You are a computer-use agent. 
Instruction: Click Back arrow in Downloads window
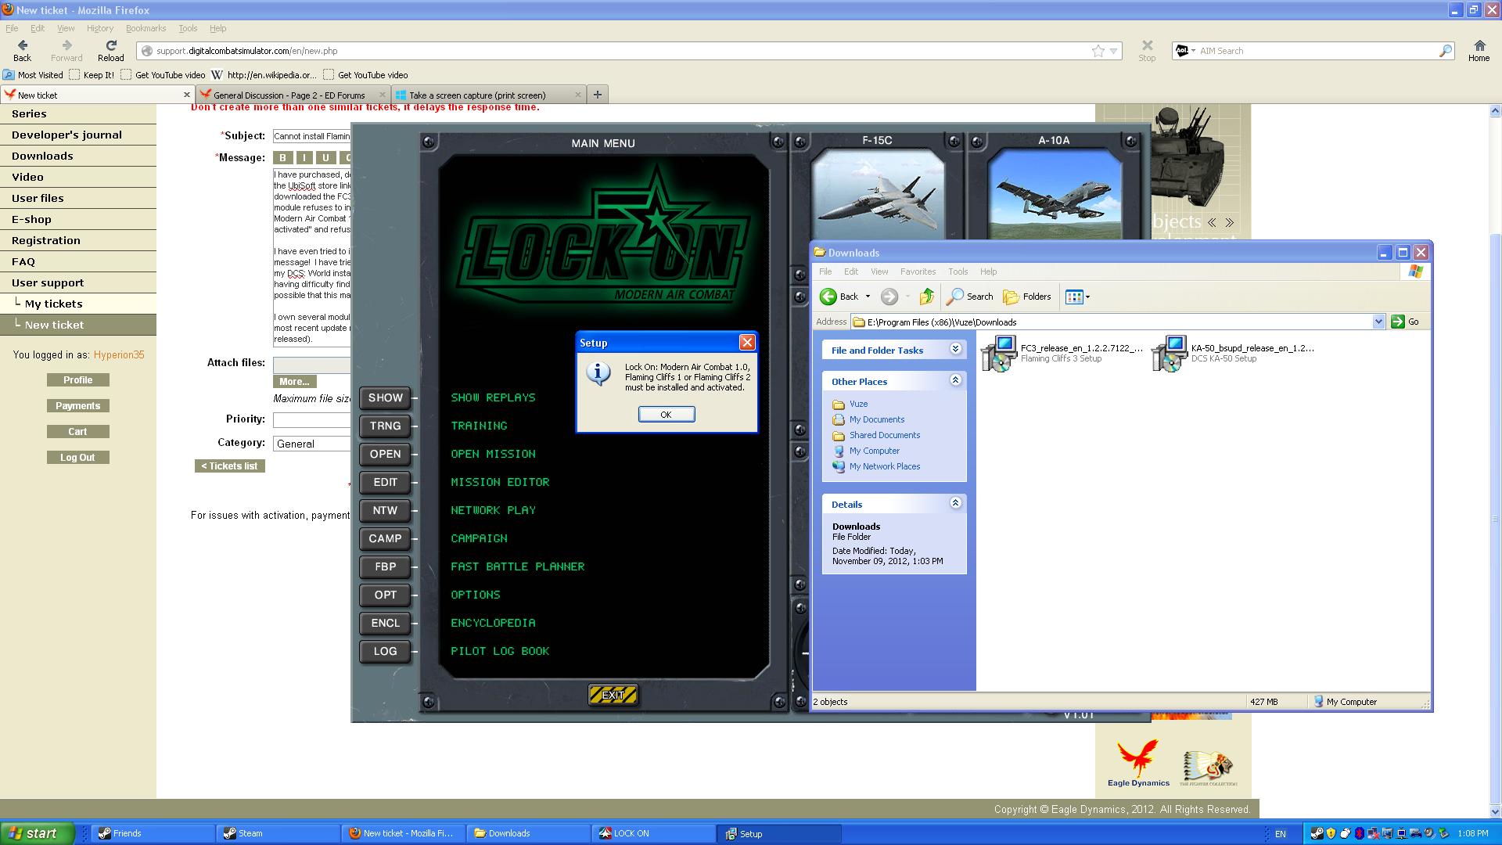(x=839, y=297)
